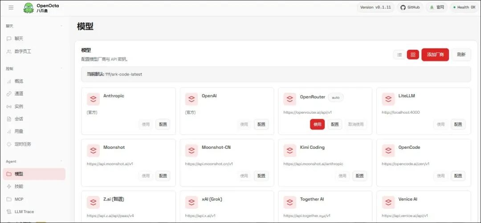Click red 使用 on OpenRouter card
Screen dimensions: 481x223
coord(317,124)
